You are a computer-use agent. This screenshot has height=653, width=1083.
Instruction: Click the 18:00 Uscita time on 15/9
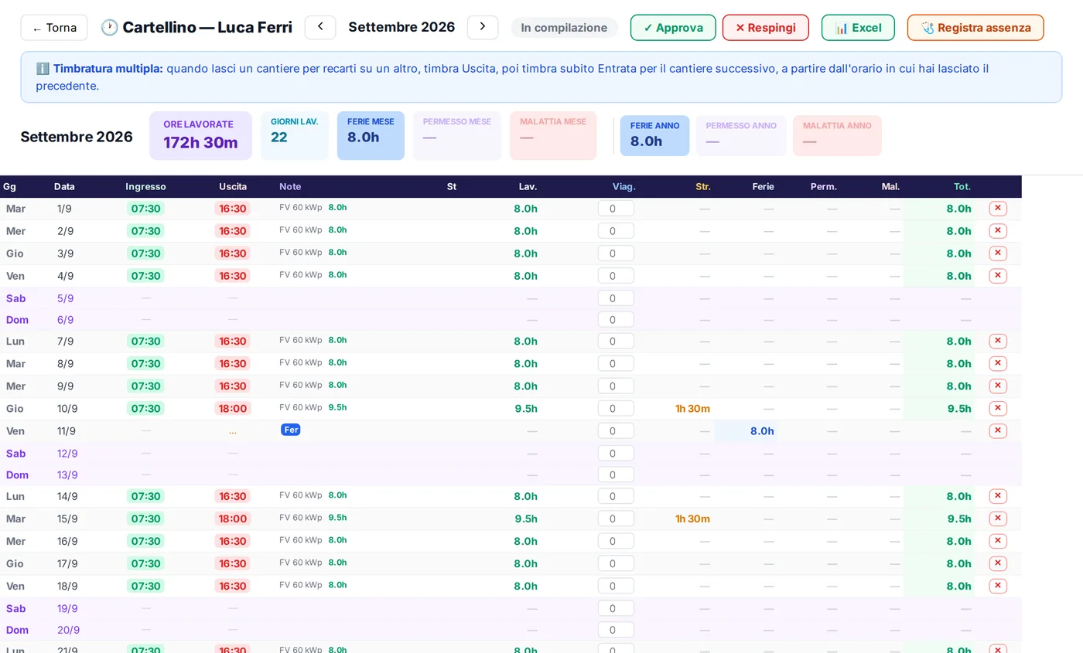click(x=233, y=519)
